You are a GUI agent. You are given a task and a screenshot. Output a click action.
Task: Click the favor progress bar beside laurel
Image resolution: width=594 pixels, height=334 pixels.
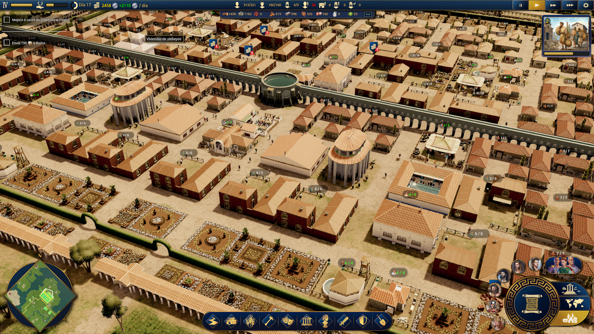pos(56,5)
